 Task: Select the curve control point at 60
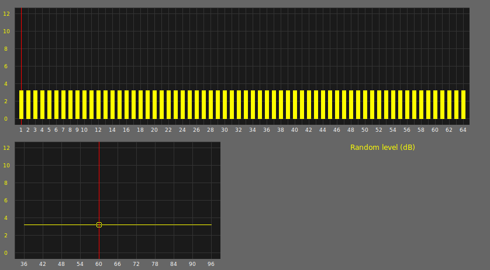(99, 225)
